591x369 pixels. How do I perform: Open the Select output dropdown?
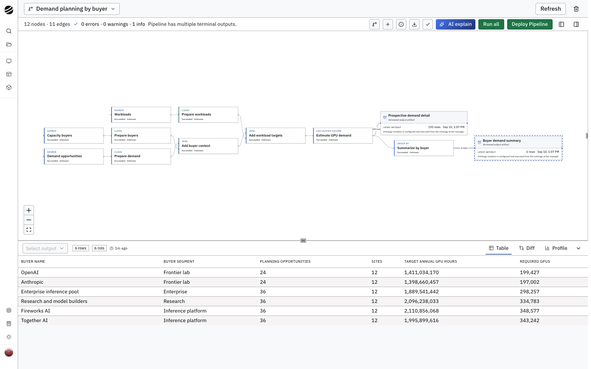(x=45, y=248)
